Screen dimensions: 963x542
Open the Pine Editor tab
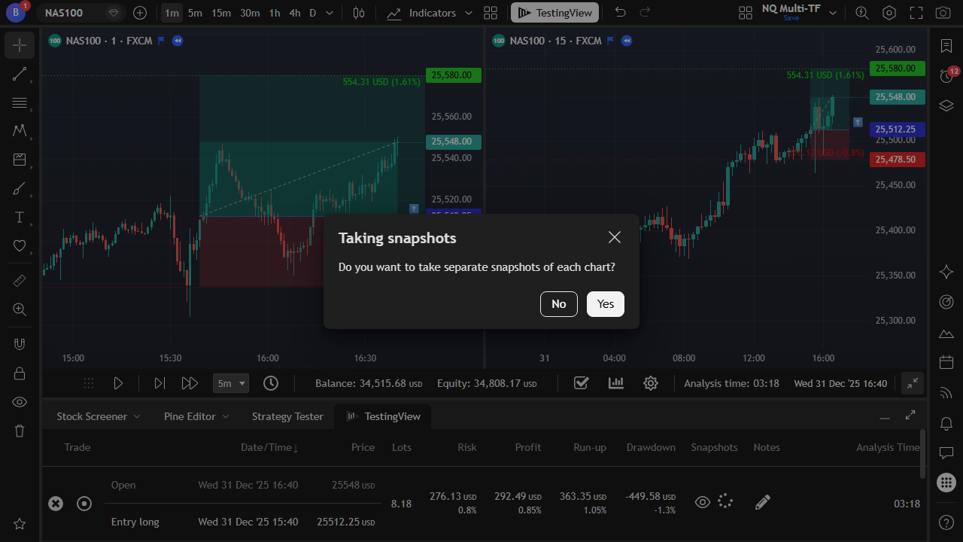tap(190, 416)
